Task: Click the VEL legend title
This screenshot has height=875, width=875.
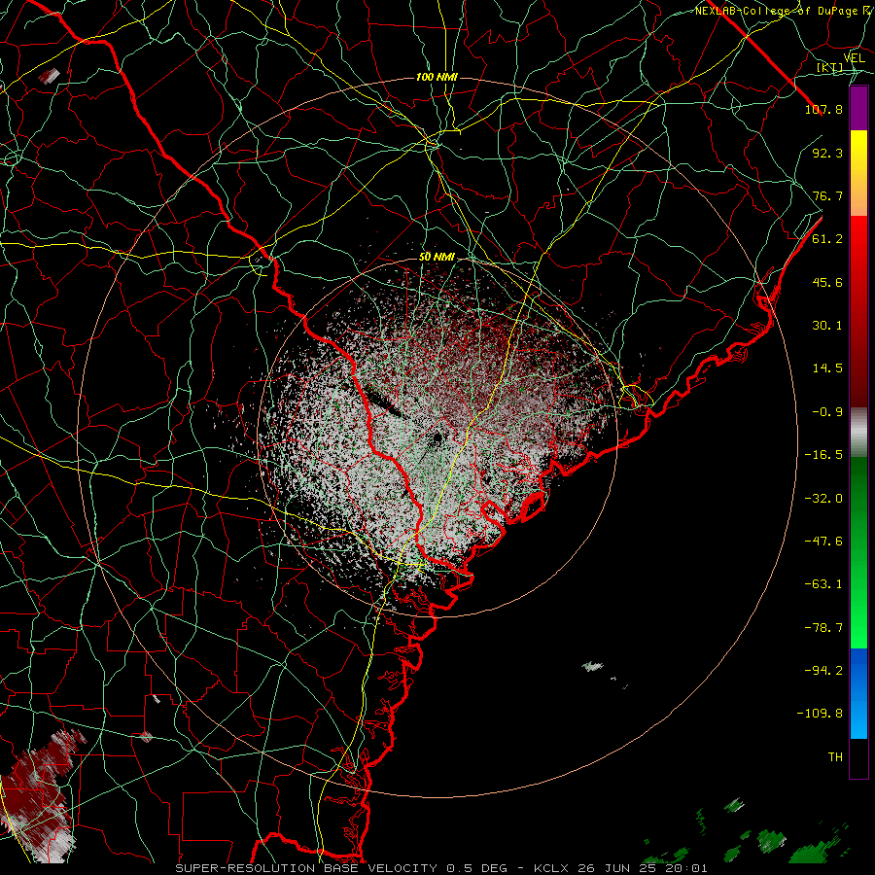Action: click(854, 58)
